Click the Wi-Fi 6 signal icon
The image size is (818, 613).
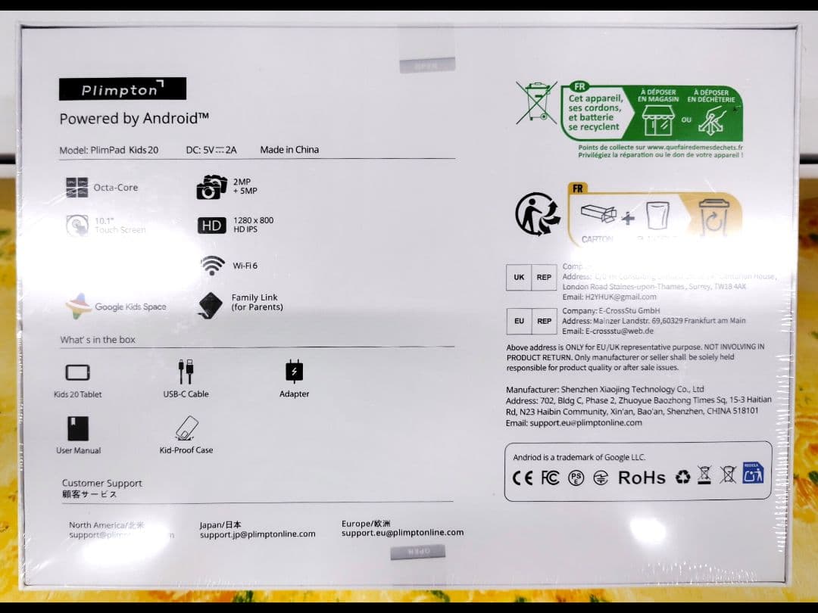(213, 266)
